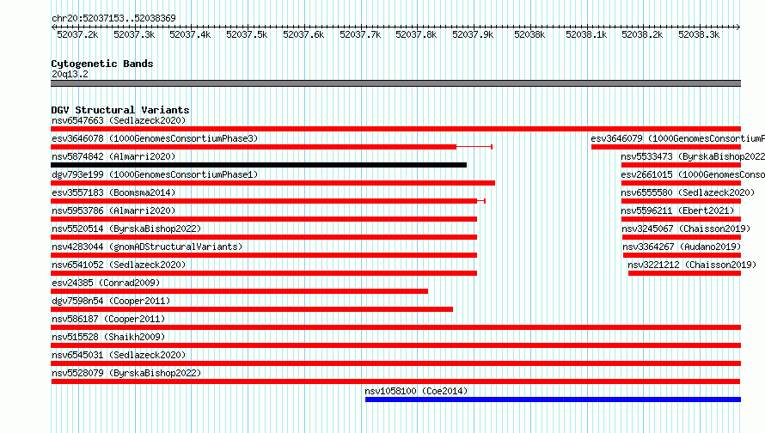
Task: Open the nsv1058100 (Coe2014) label
Action: coord(416,391)
